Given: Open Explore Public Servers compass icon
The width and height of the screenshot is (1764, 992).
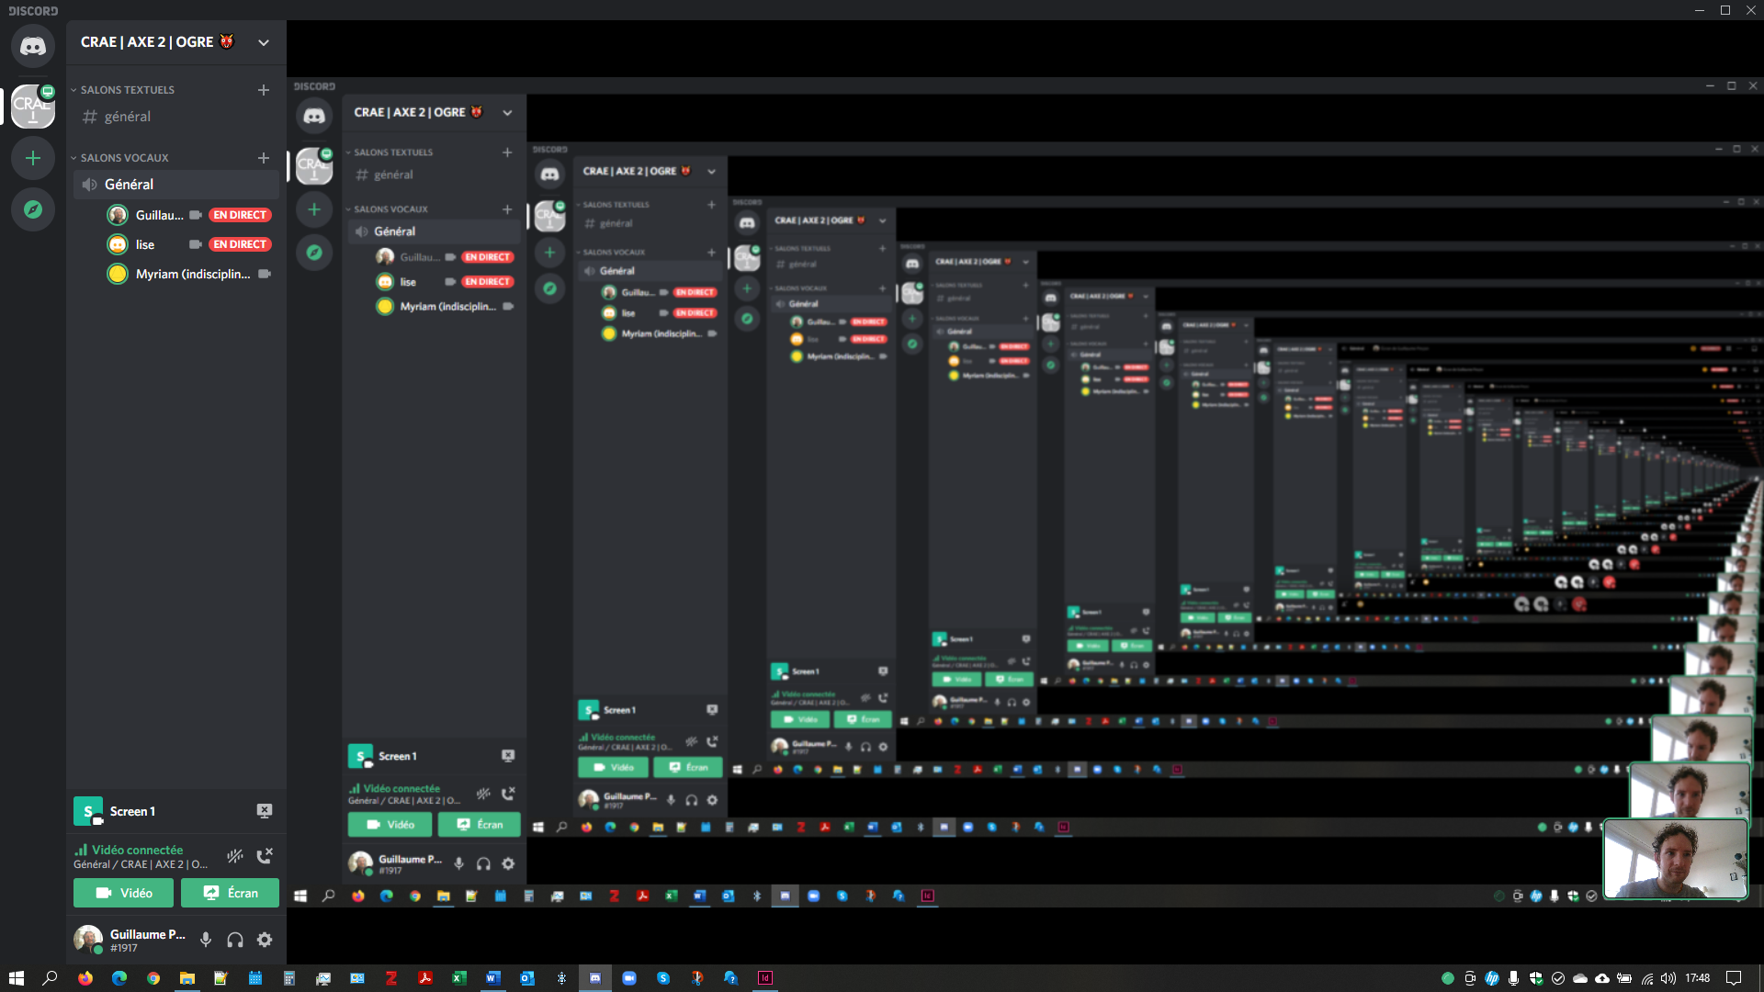Looking at the screenshot, I should (x=33, y=209).
